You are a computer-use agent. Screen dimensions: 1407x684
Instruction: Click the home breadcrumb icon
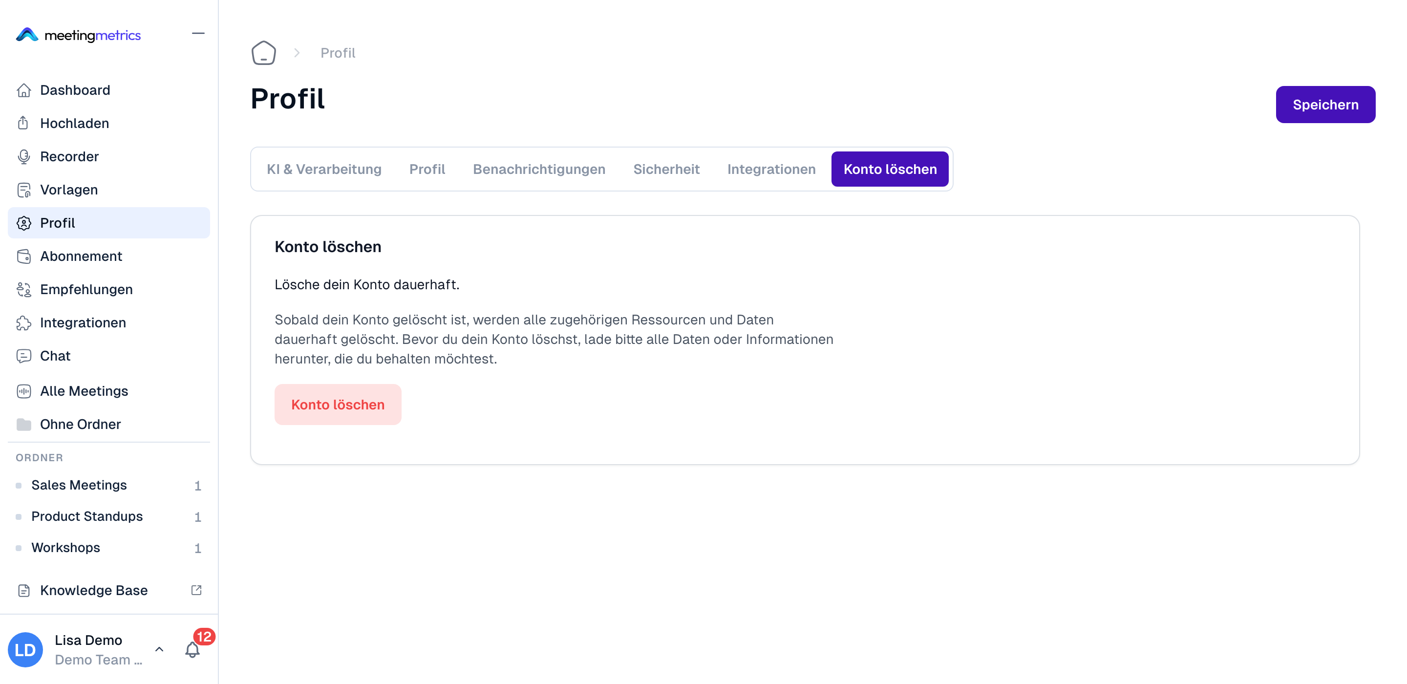(263, 53)
